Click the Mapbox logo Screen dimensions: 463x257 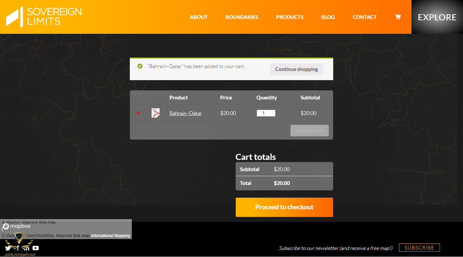[17, 227]
